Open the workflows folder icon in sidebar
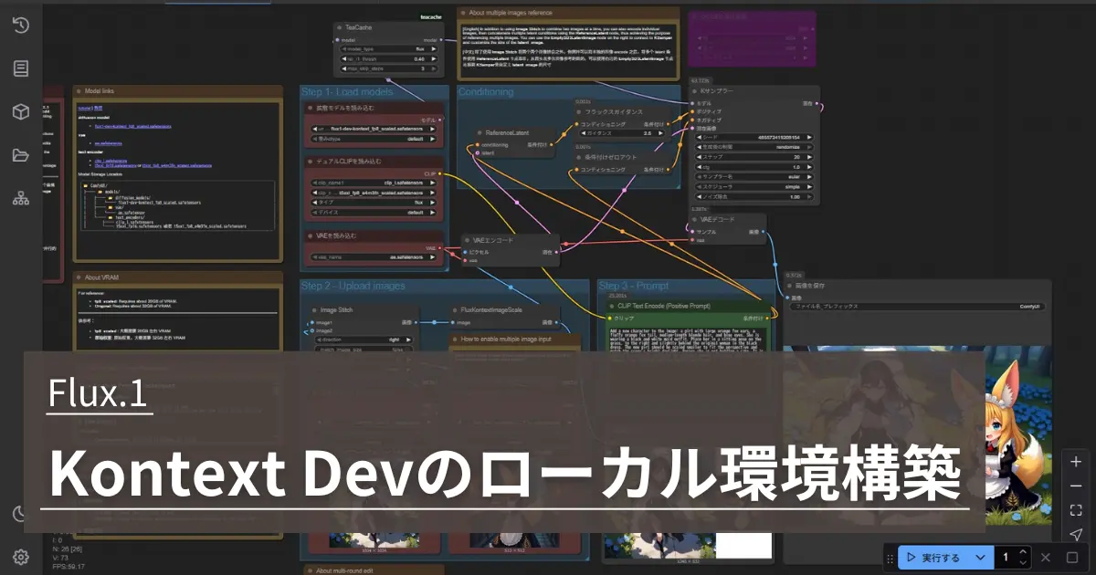1096x575 pixels. pyautogui.click(x=20, y=155)
